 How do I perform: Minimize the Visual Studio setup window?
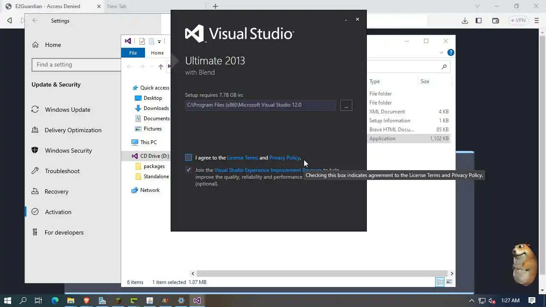[346, 20]
